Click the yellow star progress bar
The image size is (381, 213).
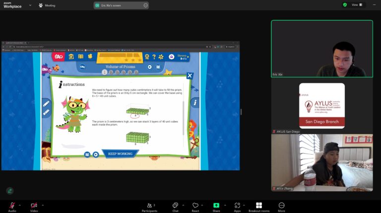120,58
